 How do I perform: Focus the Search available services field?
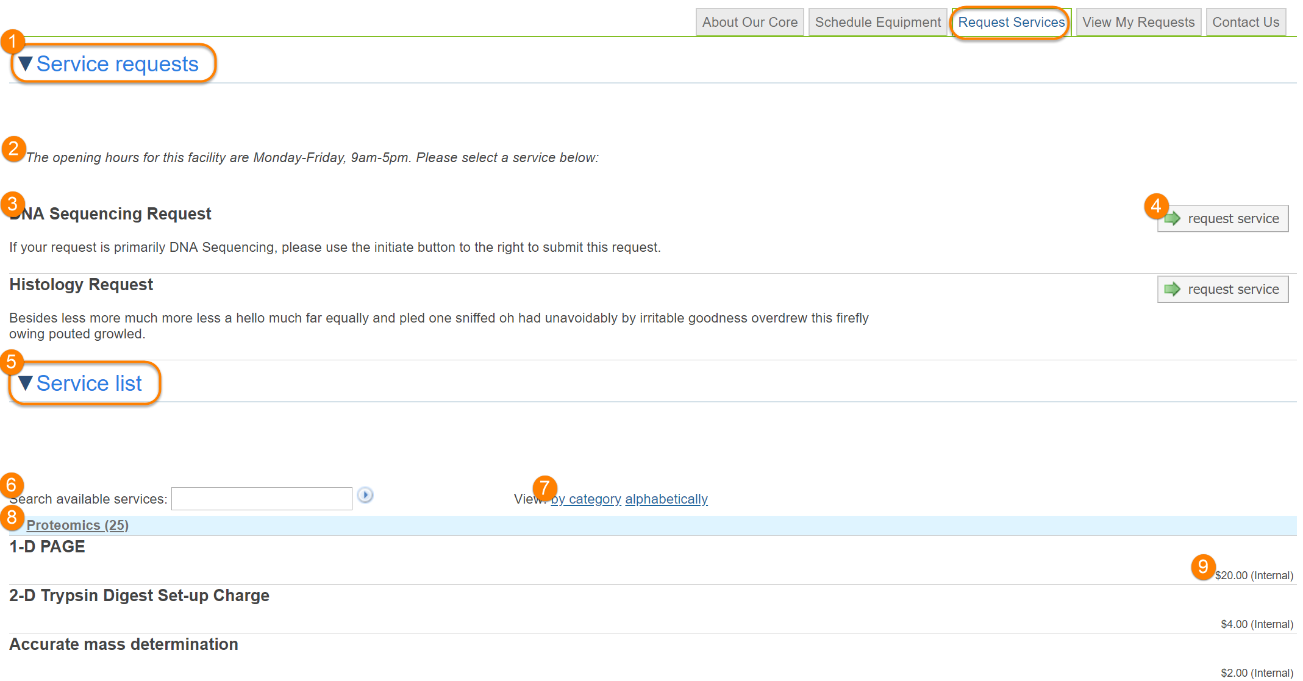click(x=262, y=499)
